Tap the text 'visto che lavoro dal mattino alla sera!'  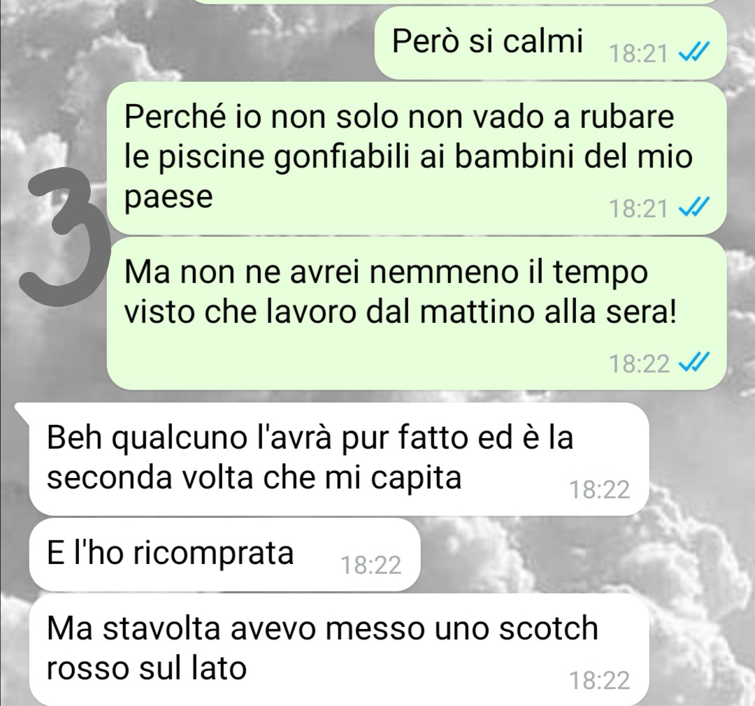click(401, 312)
